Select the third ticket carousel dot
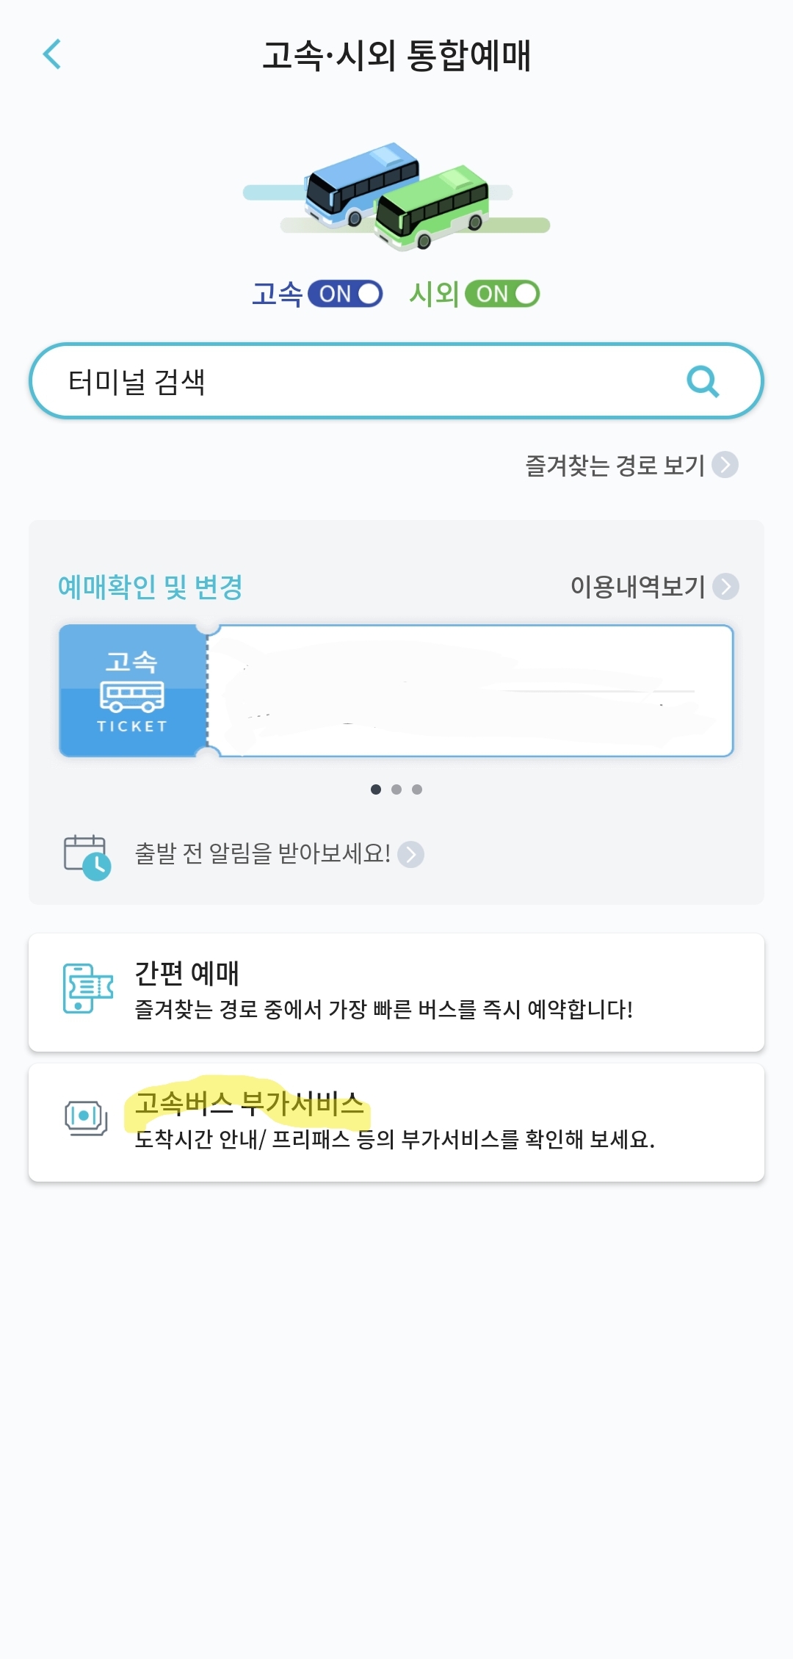Viewport: 793px width, 1659px height. [x=417, y=789]
